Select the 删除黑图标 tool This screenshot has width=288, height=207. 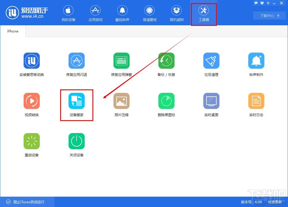166,101
